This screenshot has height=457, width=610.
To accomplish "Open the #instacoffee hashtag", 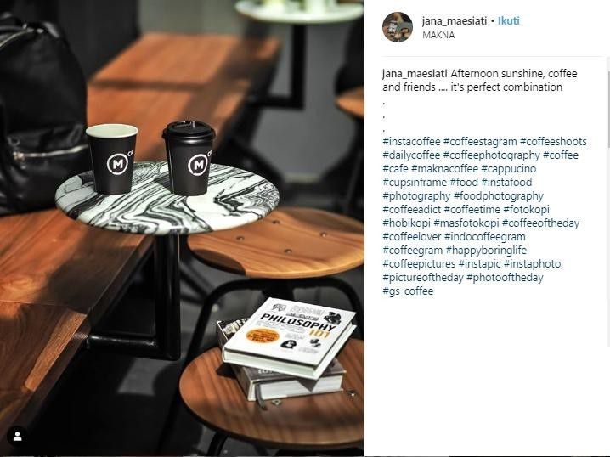I will (411, 142).
